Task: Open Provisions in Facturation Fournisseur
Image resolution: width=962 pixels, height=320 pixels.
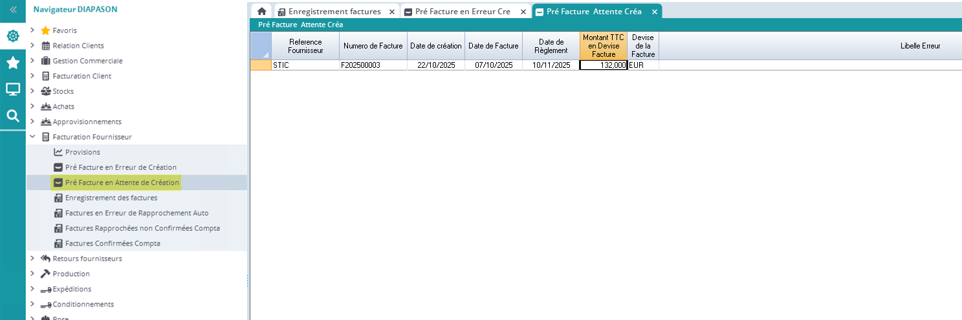Action: click(82, 152)
